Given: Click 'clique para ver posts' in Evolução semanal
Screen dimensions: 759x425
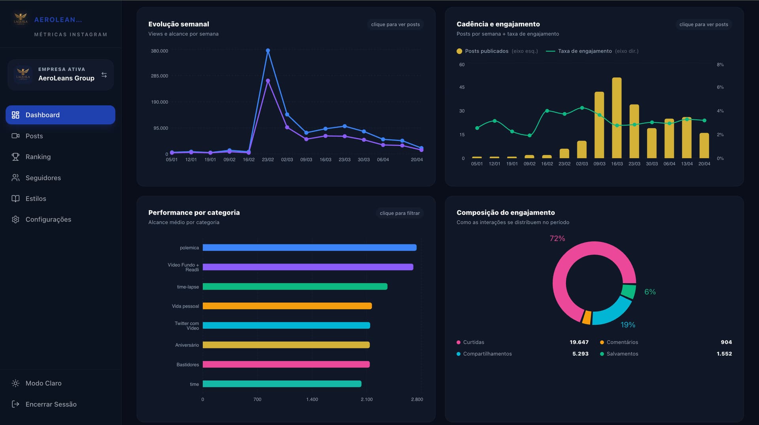Looking at the screenshot, I should 395,25.
